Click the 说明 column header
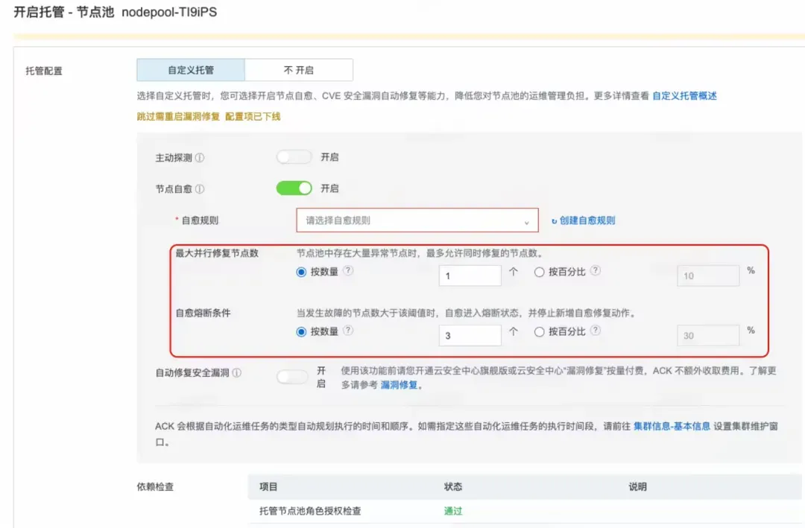 tap(637, 486)
